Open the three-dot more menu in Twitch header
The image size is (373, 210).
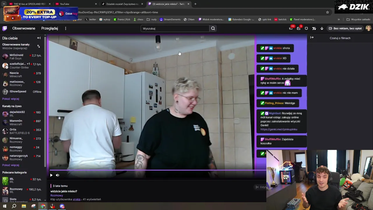pyautogui.click(x=66, y=28)
